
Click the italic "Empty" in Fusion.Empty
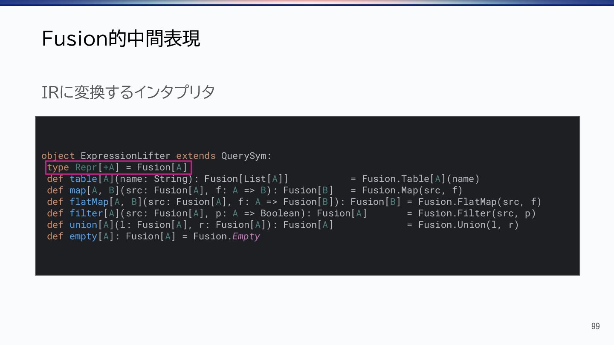pos(246,236)
